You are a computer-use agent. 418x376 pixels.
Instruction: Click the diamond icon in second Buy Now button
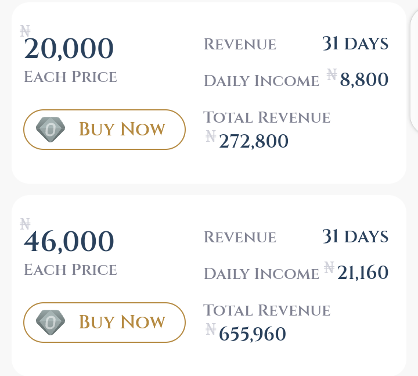51,323
